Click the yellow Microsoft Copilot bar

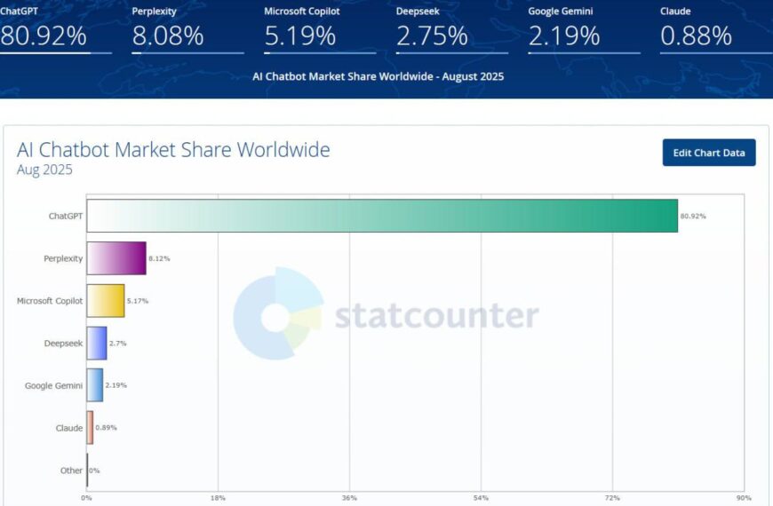tap(106, 301)
